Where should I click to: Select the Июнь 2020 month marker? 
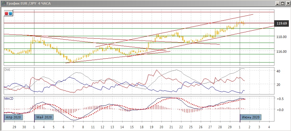pyautogui.click(x=251, y=117)
